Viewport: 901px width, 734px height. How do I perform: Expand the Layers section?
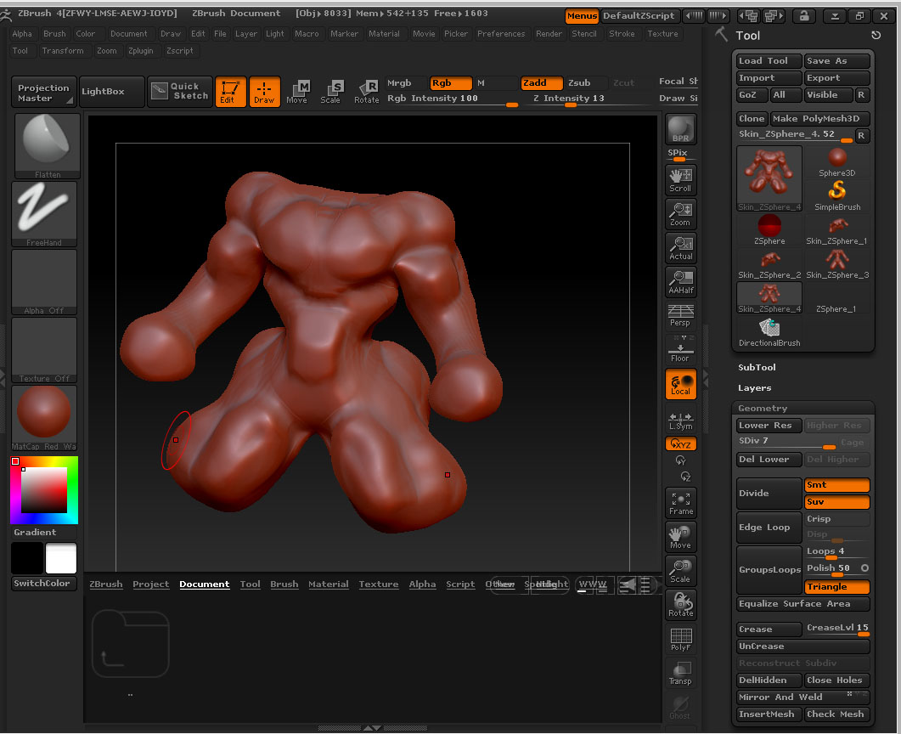[x=754, y=388]
